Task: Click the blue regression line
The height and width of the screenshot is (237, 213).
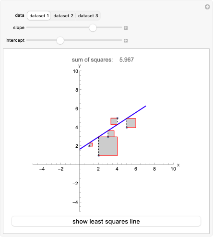Action: 113,128
